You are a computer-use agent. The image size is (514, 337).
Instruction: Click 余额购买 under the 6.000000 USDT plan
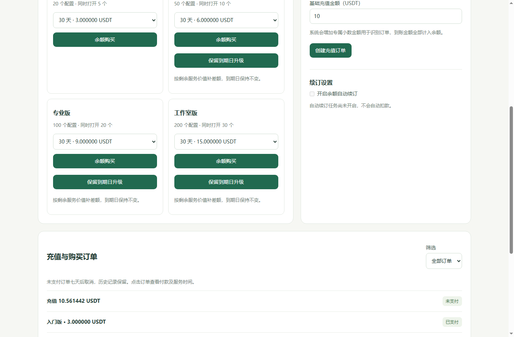226,40
